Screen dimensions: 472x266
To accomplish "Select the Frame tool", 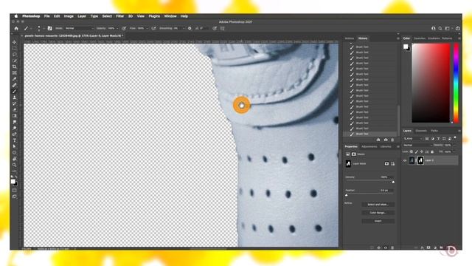I will click(15, 72).
